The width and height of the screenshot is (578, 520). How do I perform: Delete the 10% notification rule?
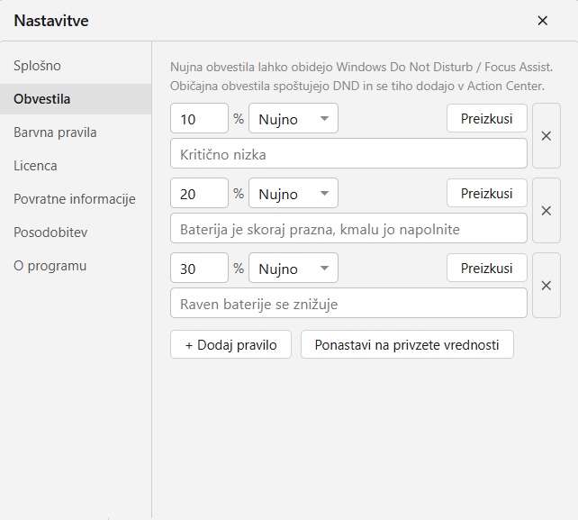(546, 136)
